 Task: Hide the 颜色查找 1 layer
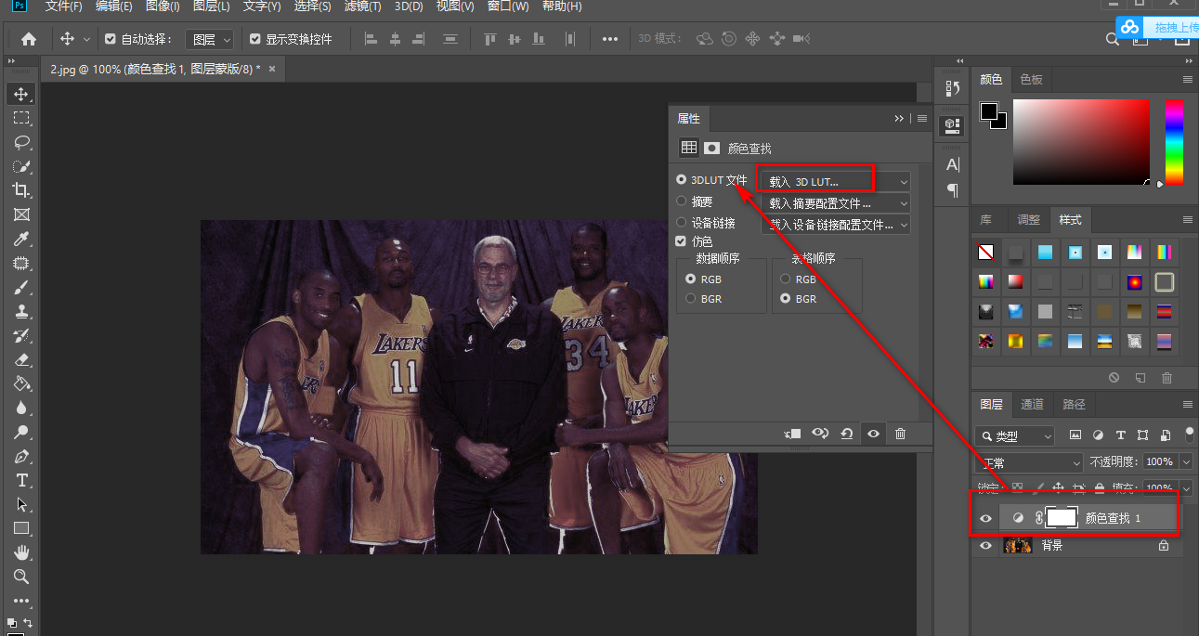click(986, 518)
